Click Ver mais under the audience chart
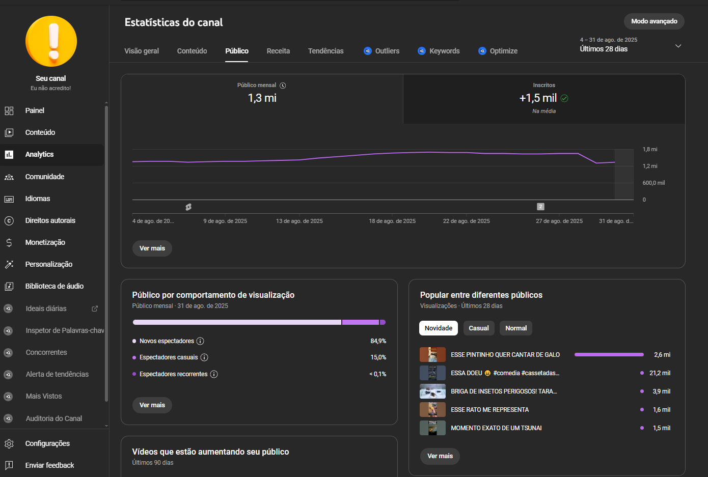Image resolution: width=708 pixels, height=477 pixels. [152, 248]
